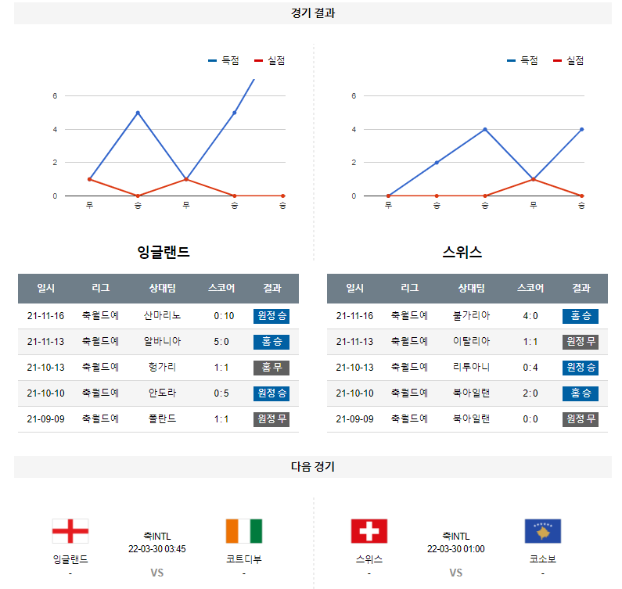Image resolution: width=622 pixels, height=589 pixels.
Task: Click the 잉글랜드 name under the flag
Action: click(70, 559)
